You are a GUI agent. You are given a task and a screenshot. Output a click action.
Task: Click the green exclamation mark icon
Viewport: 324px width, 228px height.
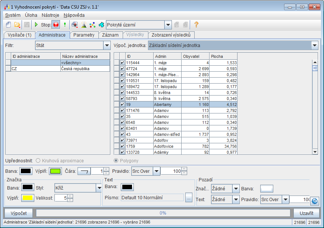(x=65, y=25)
